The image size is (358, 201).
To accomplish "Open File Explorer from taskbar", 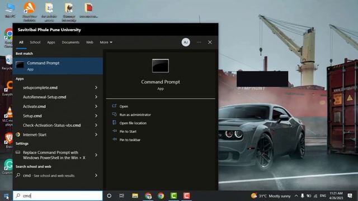I will [135, 196].
